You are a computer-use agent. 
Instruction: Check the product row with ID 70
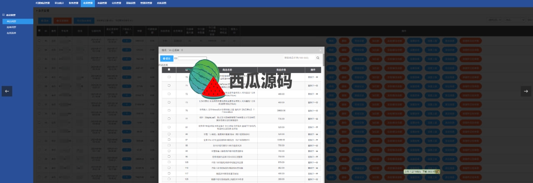(169, 77)
